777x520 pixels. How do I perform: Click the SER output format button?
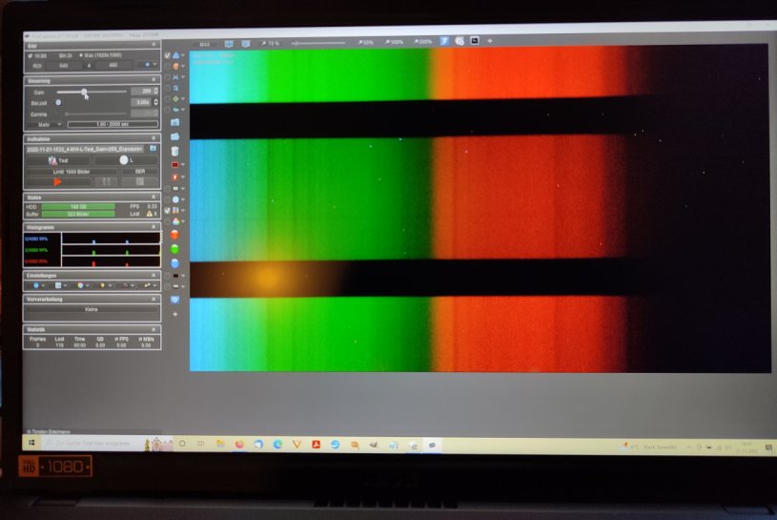coord(138,170)
